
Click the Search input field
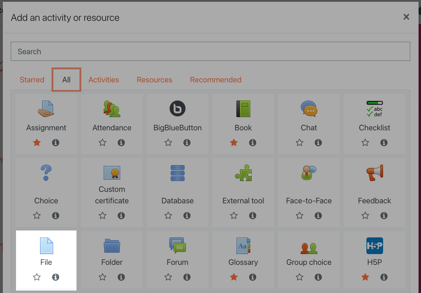pyautogui.click(x=210, y=51)
